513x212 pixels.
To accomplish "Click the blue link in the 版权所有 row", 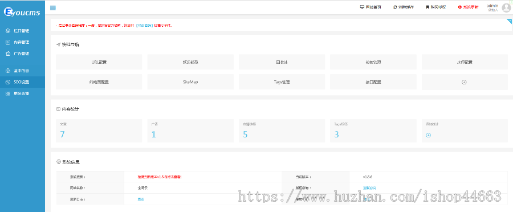I will pos(369,188).
